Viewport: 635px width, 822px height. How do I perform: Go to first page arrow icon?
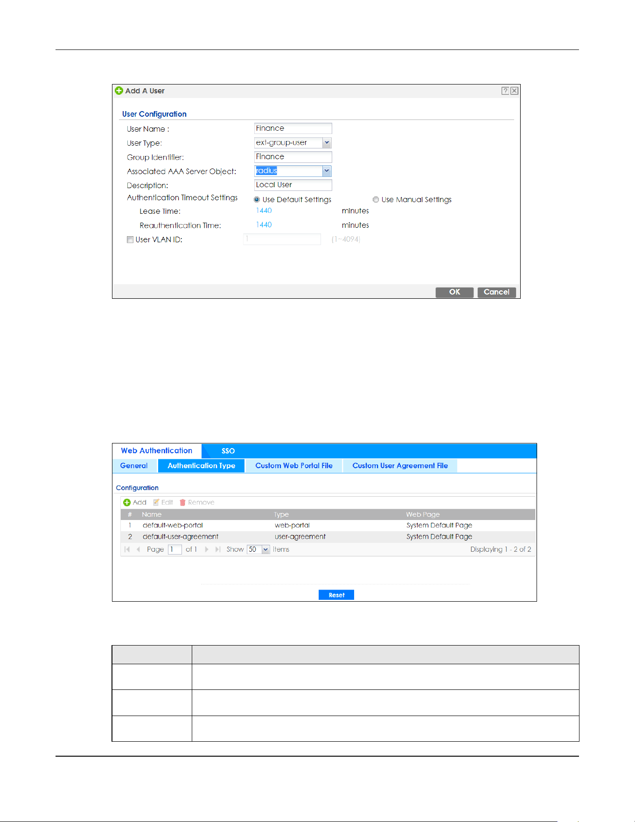pyautogui.click(x=127, y=549)
